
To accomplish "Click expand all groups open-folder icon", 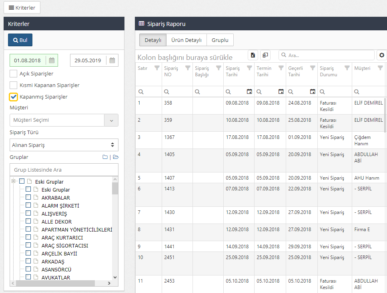I will coord(116,157).
